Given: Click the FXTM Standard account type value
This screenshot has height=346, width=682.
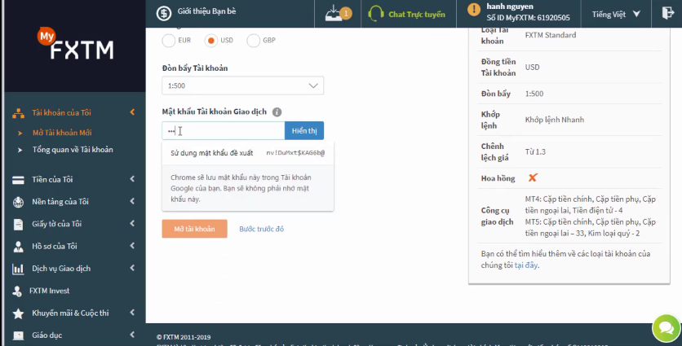Looking at the screenshot, I should coord(550,35).
